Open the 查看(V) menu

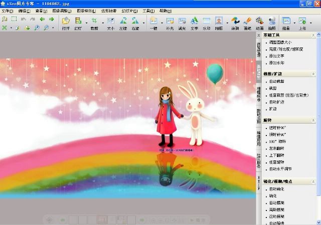[x=41, y=11]
